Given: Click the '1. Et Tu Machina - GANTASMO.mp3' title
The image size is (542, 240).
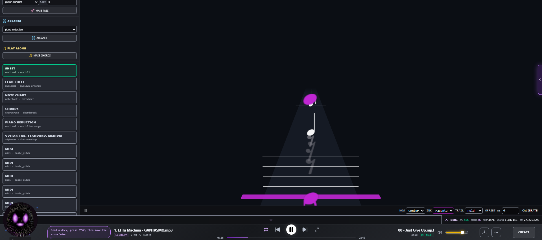Looking at the screenshot, I should click(x=143, y=230).
